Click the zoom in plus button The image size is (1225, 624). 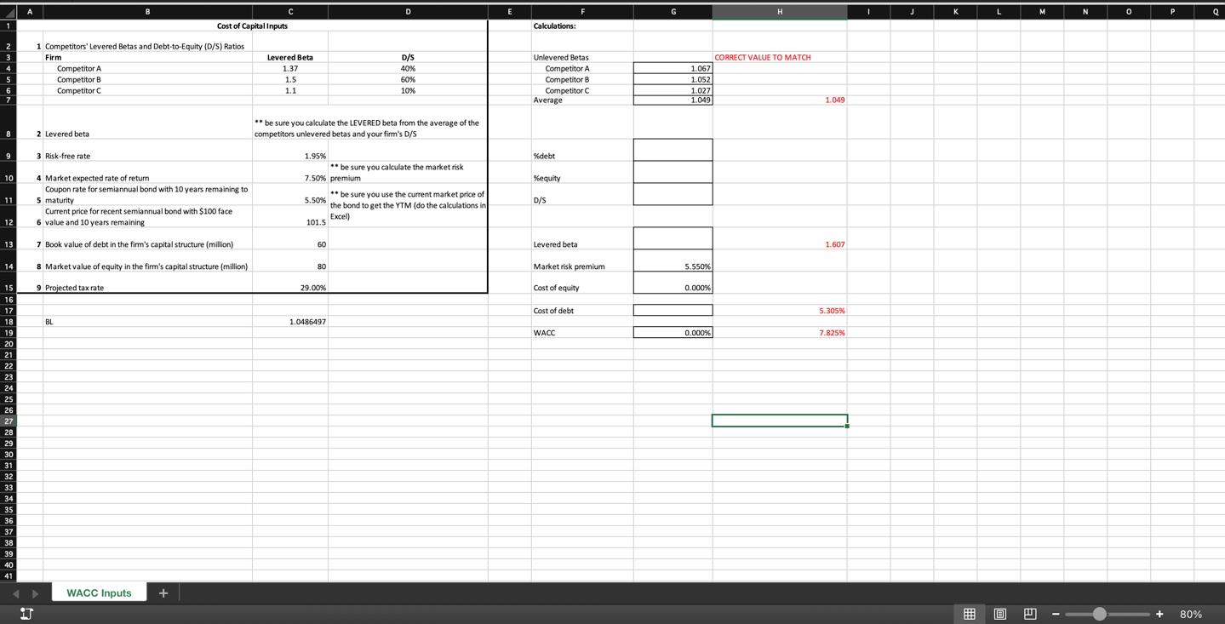point(1159,614)
